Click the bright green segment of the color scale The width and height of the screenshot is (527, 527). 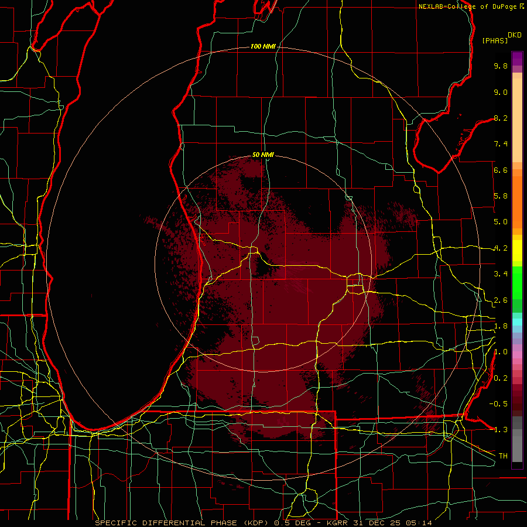(517, 283)
